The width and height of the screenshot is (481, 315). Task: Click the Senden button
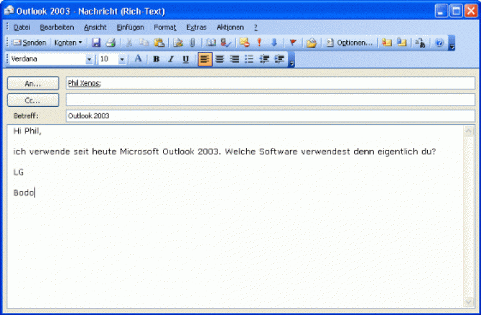[x=30, y=43]
